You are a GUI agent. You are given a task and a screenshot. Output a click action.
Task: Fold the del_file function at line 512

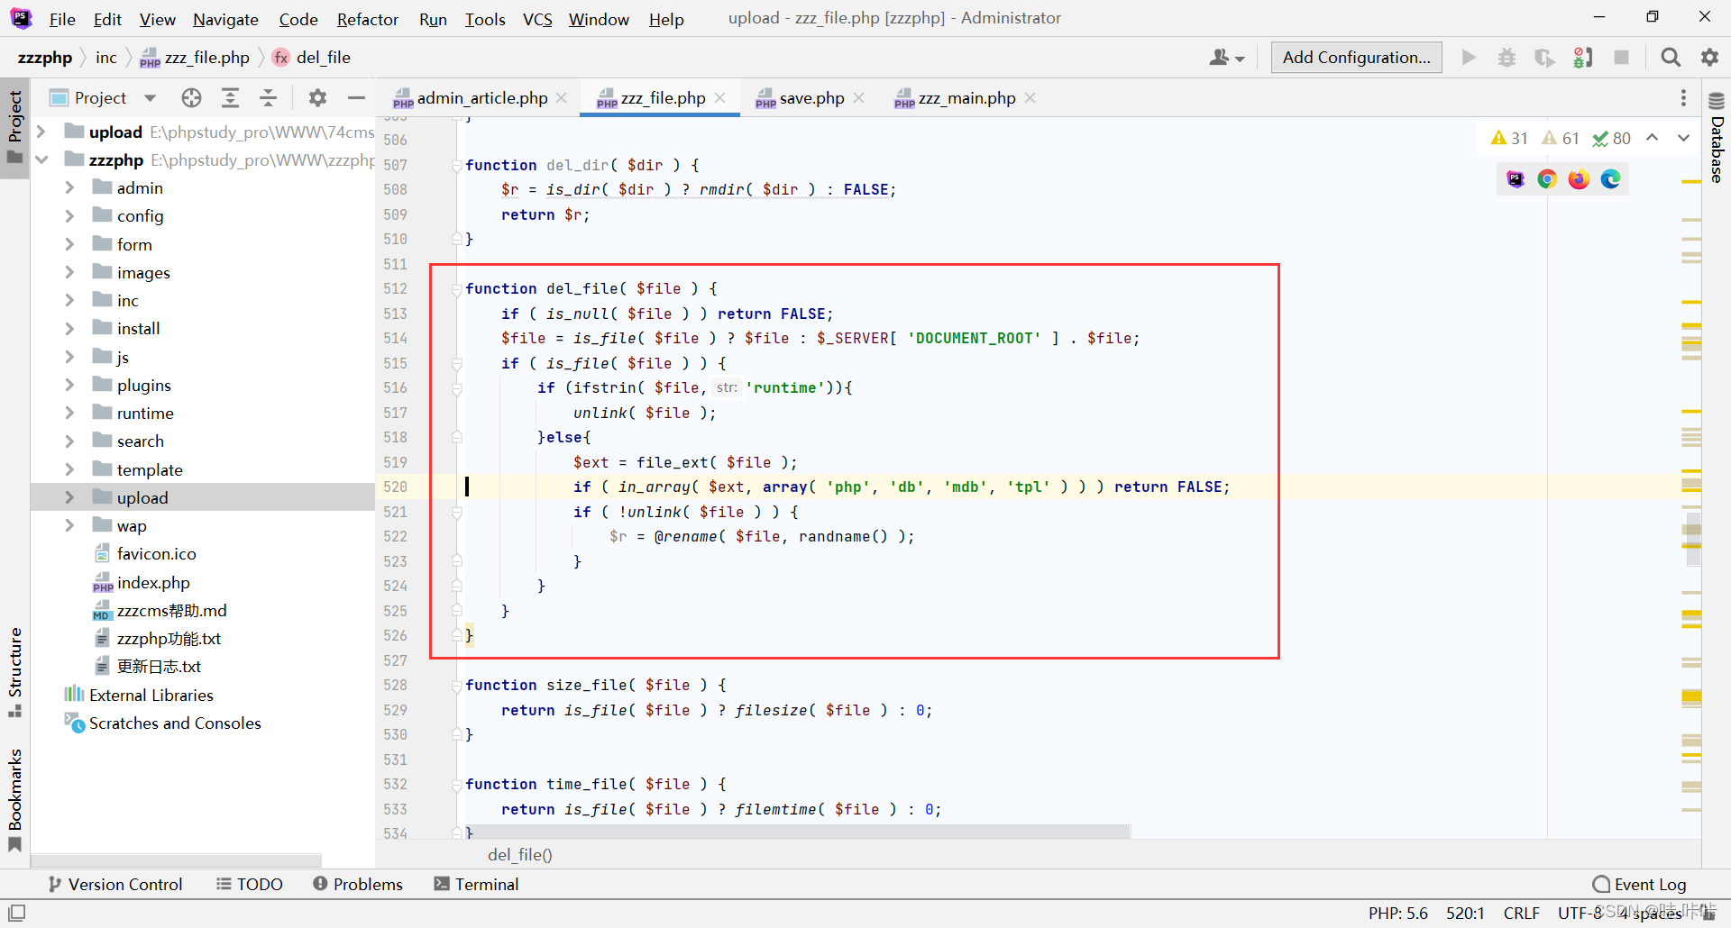457,289
